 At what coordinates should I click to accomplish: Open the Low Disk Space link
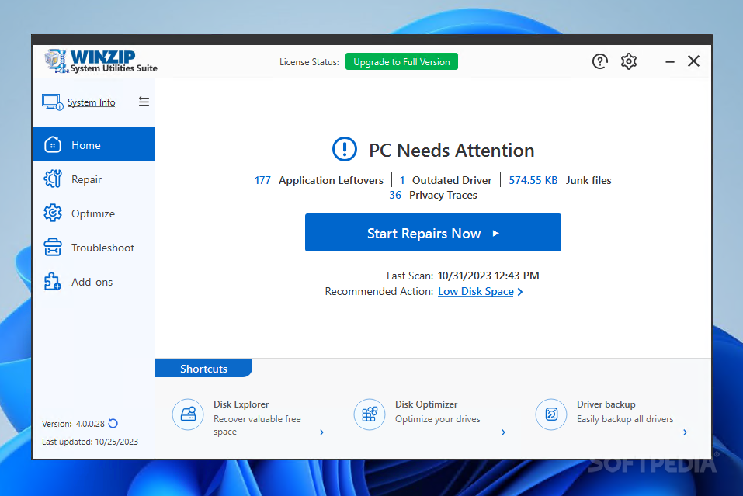coord(476,291)
